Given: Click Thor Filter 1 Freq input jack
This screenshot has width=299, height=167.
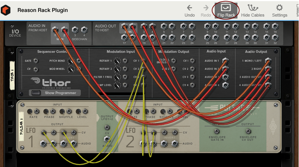Looking at the screenshot, I should 125,77.
